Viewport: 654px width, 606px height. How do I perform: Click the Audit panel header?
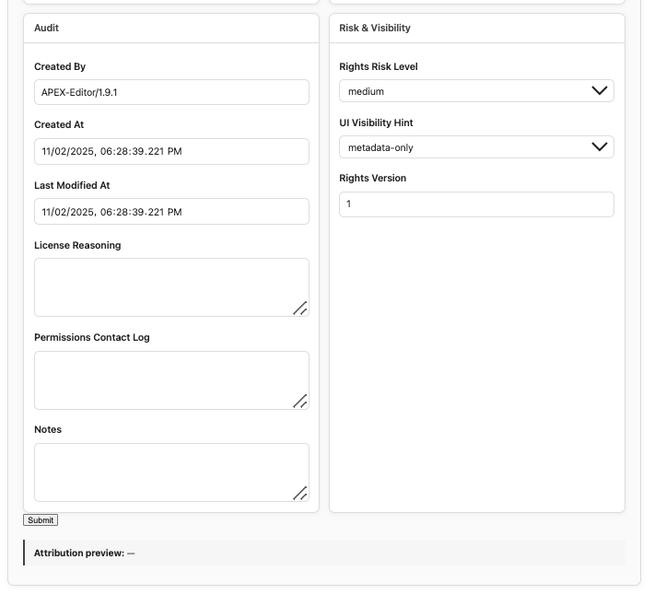pyautogui.click(x=47, y=29)
